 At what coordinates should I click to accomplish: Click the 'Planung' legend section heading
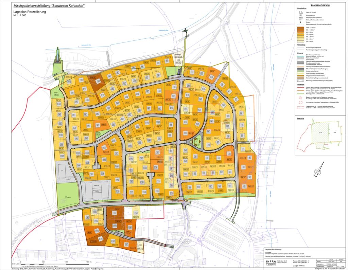coord(300,53)
